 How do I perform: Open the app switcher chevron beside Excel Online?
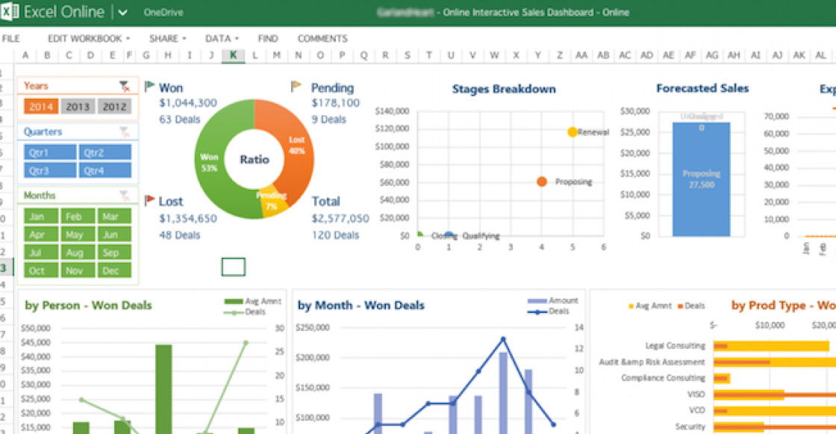[x=122, y=13]
